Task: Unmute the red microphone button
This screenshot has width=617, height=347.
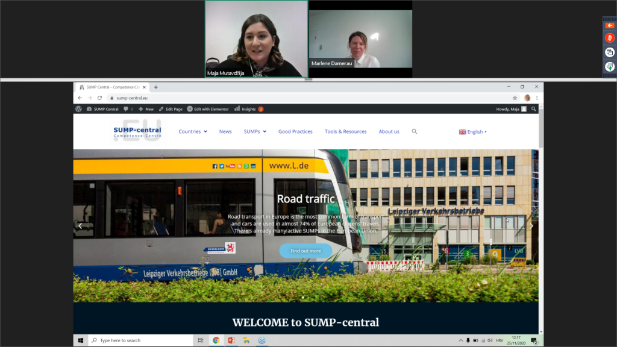Action: tap(610, 38)
